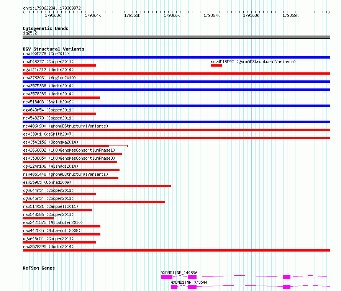Open esv2666632 (1000GenomesConsortiumPhase1) label
Image resolution: width=341 pixels, height=291 pixels.
pyautogui.click(x=69, y=150)
